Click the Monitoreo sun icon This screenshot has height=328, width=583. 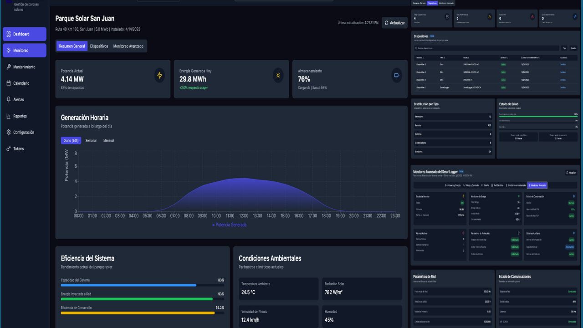(9, 51)
